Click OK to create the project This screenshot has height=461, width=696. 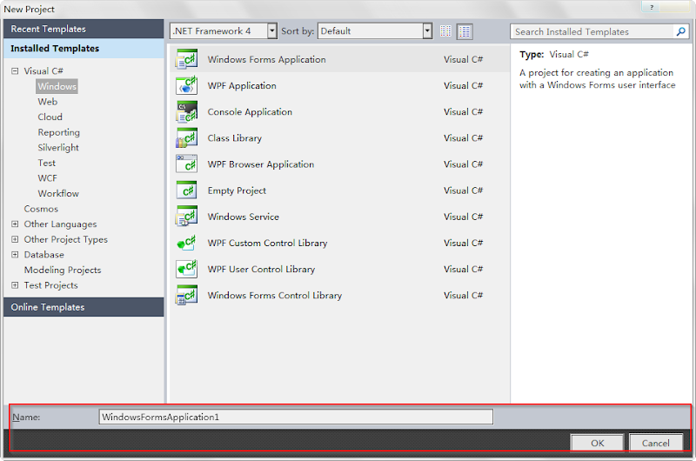[597, 443]
